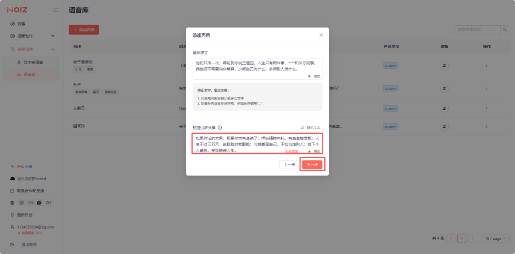Screen dimensions: 515x254
Task: Switch language toggle to CN
Action: (x=28, y=203)
